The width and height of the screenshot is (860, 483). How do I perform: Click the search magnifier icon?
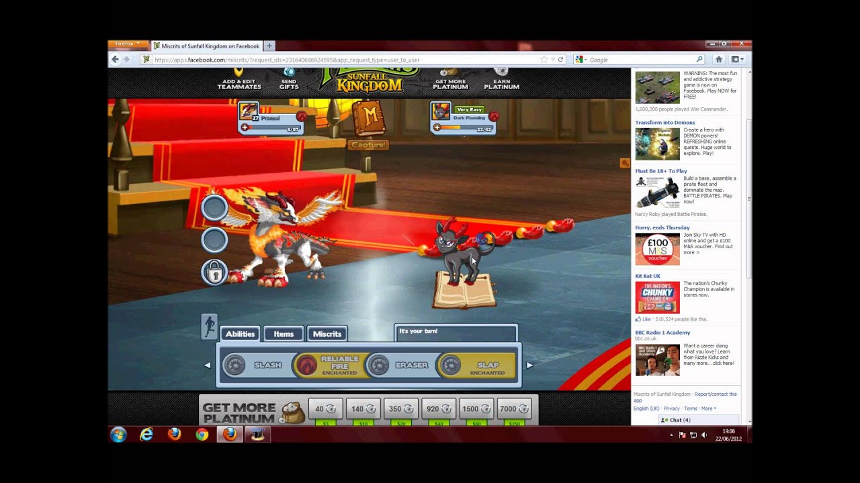699,60
